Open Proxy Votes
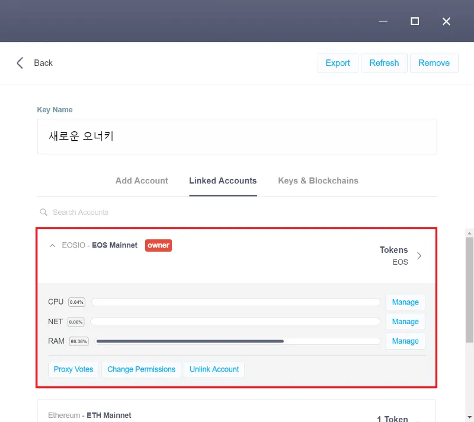This screenshot has height=422, width=474. [x=73, y=369]
